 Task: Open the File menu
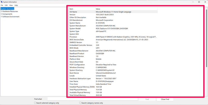point(2,5)
